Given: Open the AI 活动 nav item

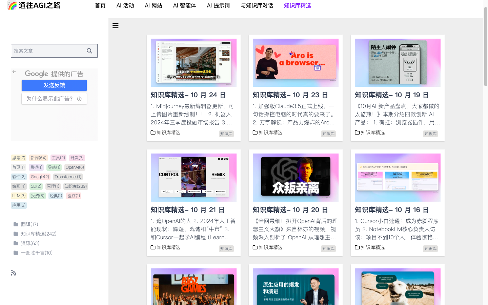Looking at the screenshot, I should coord(125,6).
